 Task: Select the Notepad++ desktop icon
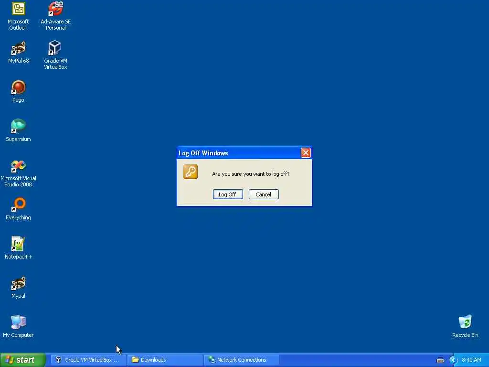[19, 248]
